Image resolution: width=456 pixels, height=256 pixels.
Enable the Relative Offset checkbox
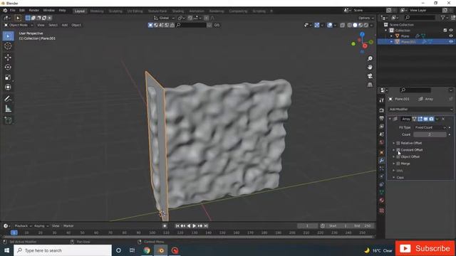click(398, 143)
